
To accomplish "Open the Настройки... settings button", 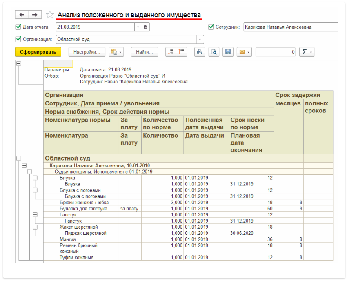I will (87, 52).
